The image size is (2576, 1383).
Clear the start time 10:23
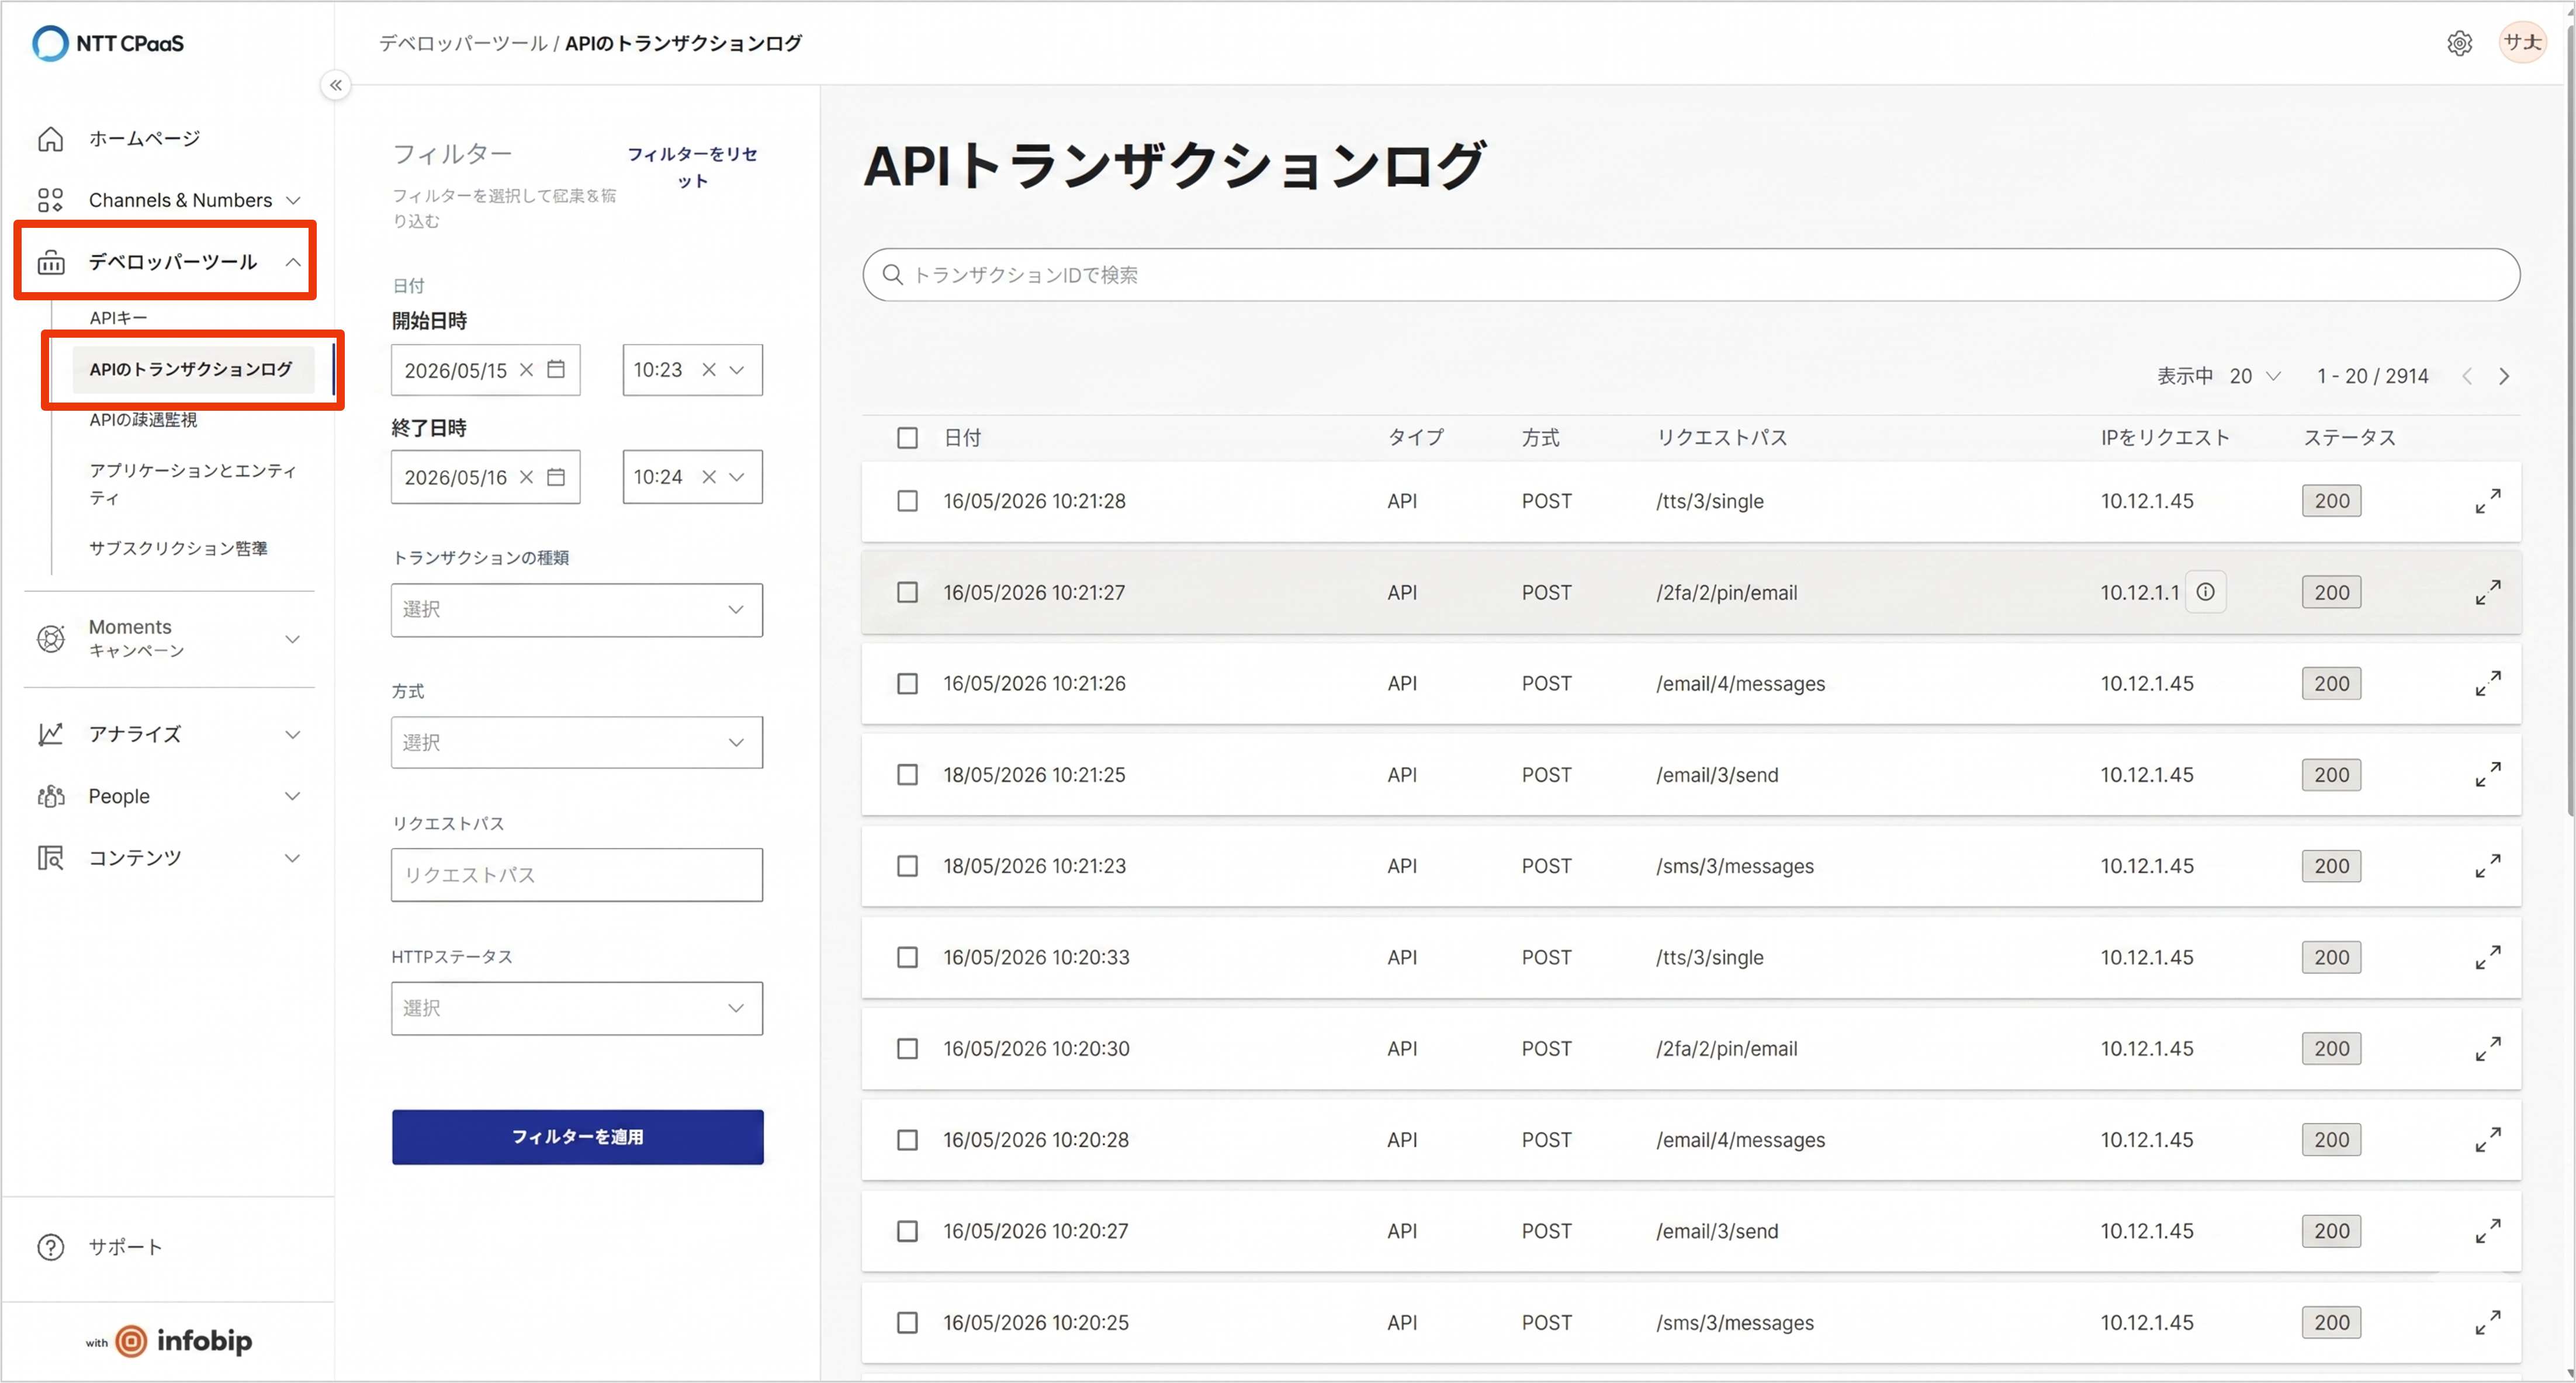click(709, 370)
